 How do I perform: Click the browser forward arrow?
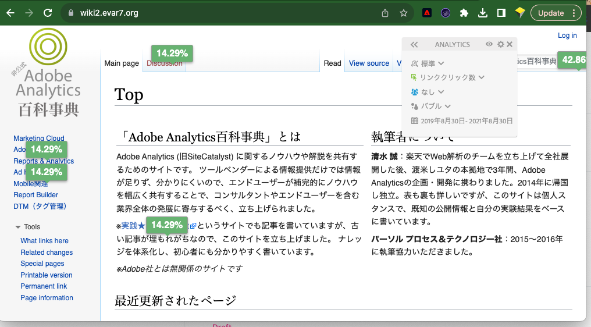[x=29, y=13]
